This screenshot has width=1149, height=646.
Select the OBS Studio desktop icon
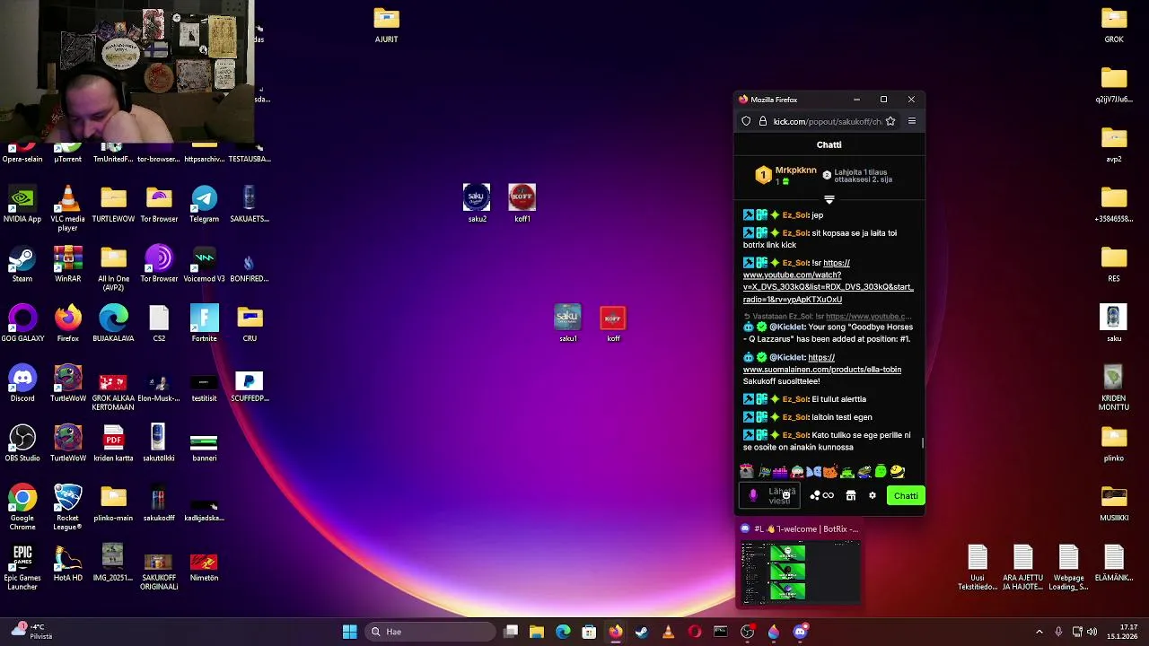[22, 443]
